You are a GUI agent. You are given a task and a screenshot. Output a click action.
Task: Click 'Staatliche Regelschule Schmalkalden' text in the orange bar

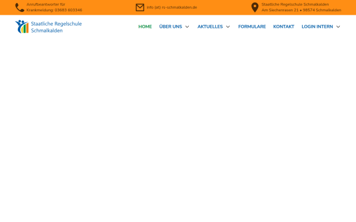[x=295, y=5]
